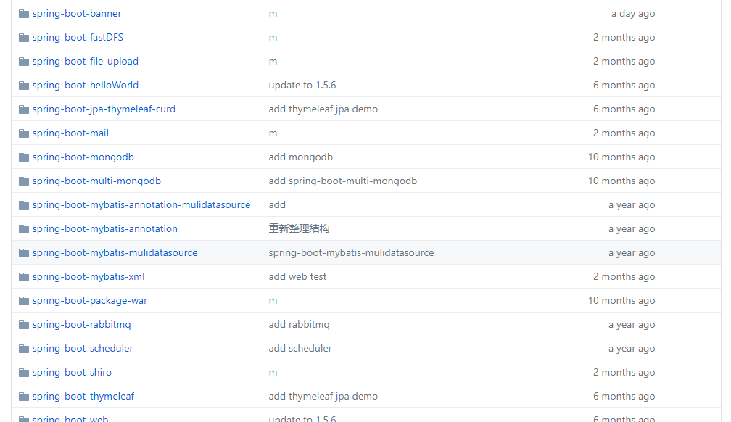
Task: View the 'add scheduler' commit message
Action: pos(300,348)
